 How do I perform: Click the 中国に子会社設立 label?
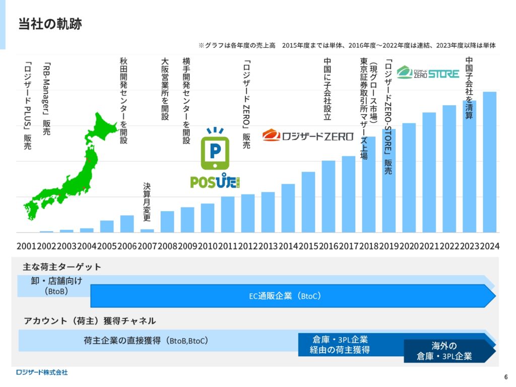(328, 89)
